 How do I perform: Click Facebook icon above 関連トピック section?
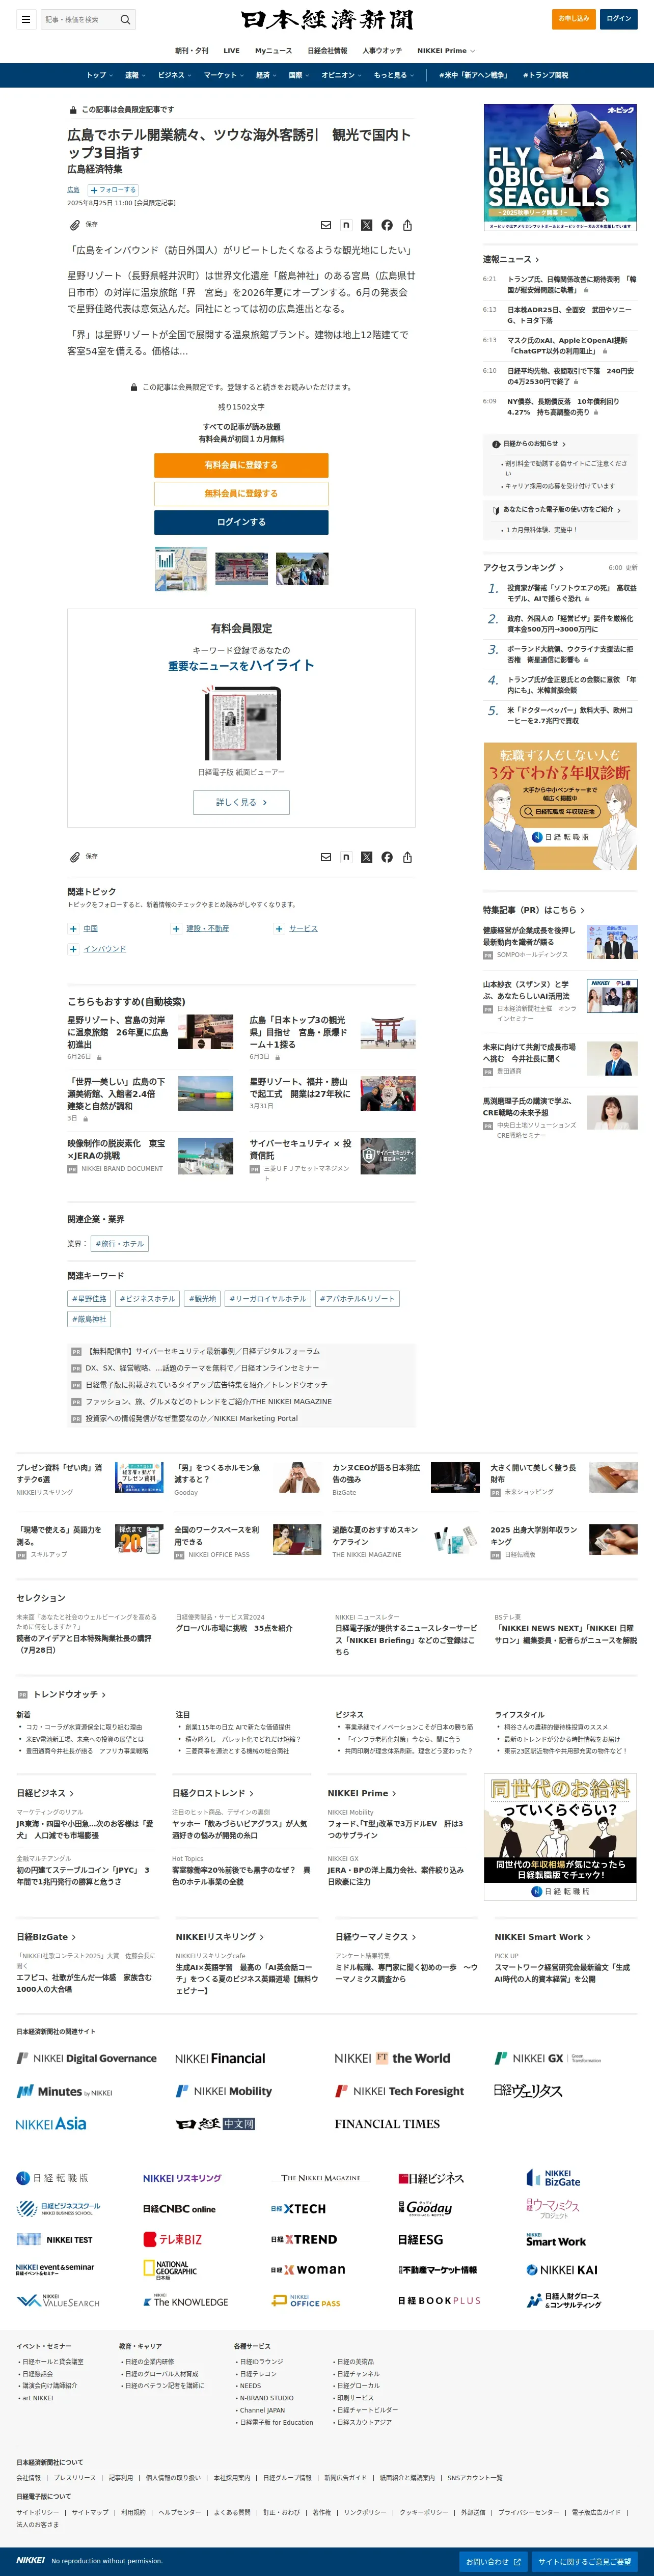[x=387, y=857]
